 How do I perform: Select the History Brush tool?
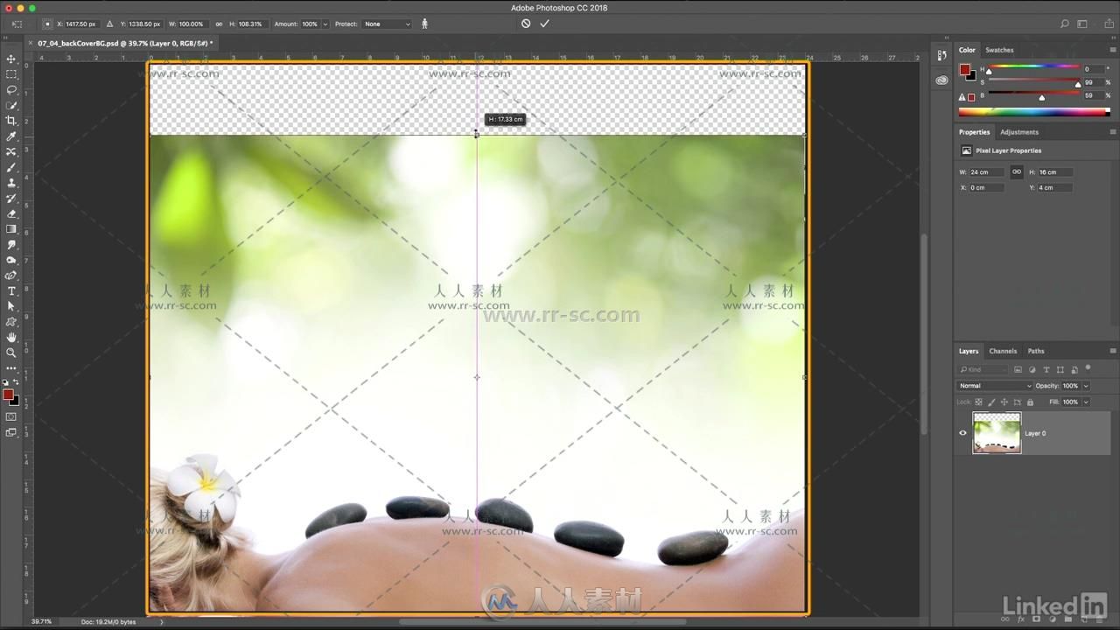11,199
